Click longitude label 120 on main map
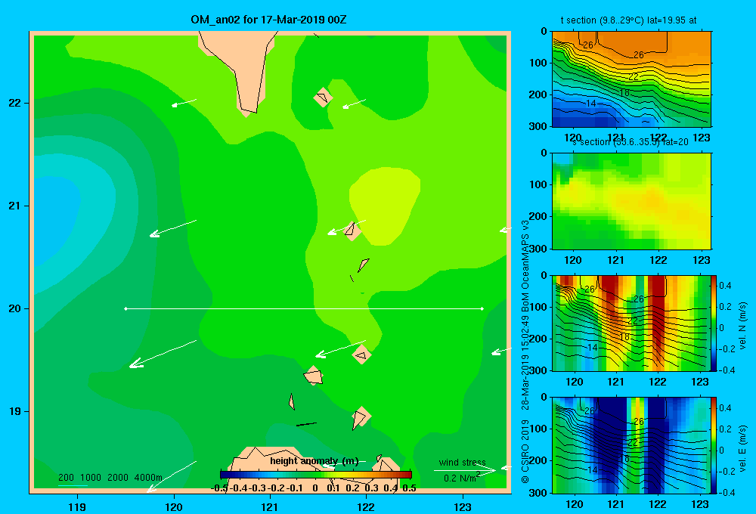Screen dimensions: 756x514 coord(174,507)
